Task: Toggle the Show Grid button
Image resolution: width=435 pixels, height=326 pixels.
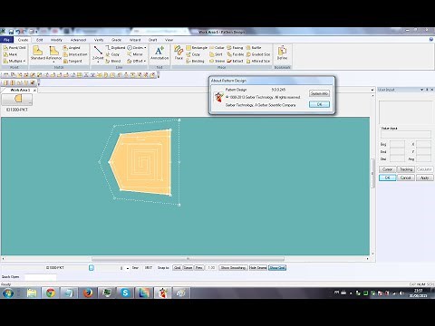Action: [277, 268]
